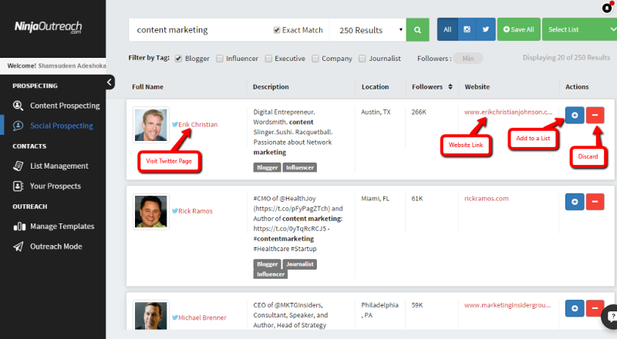Click the content marketing search field
The image size is (617, 339).
(x=201, y=30)
